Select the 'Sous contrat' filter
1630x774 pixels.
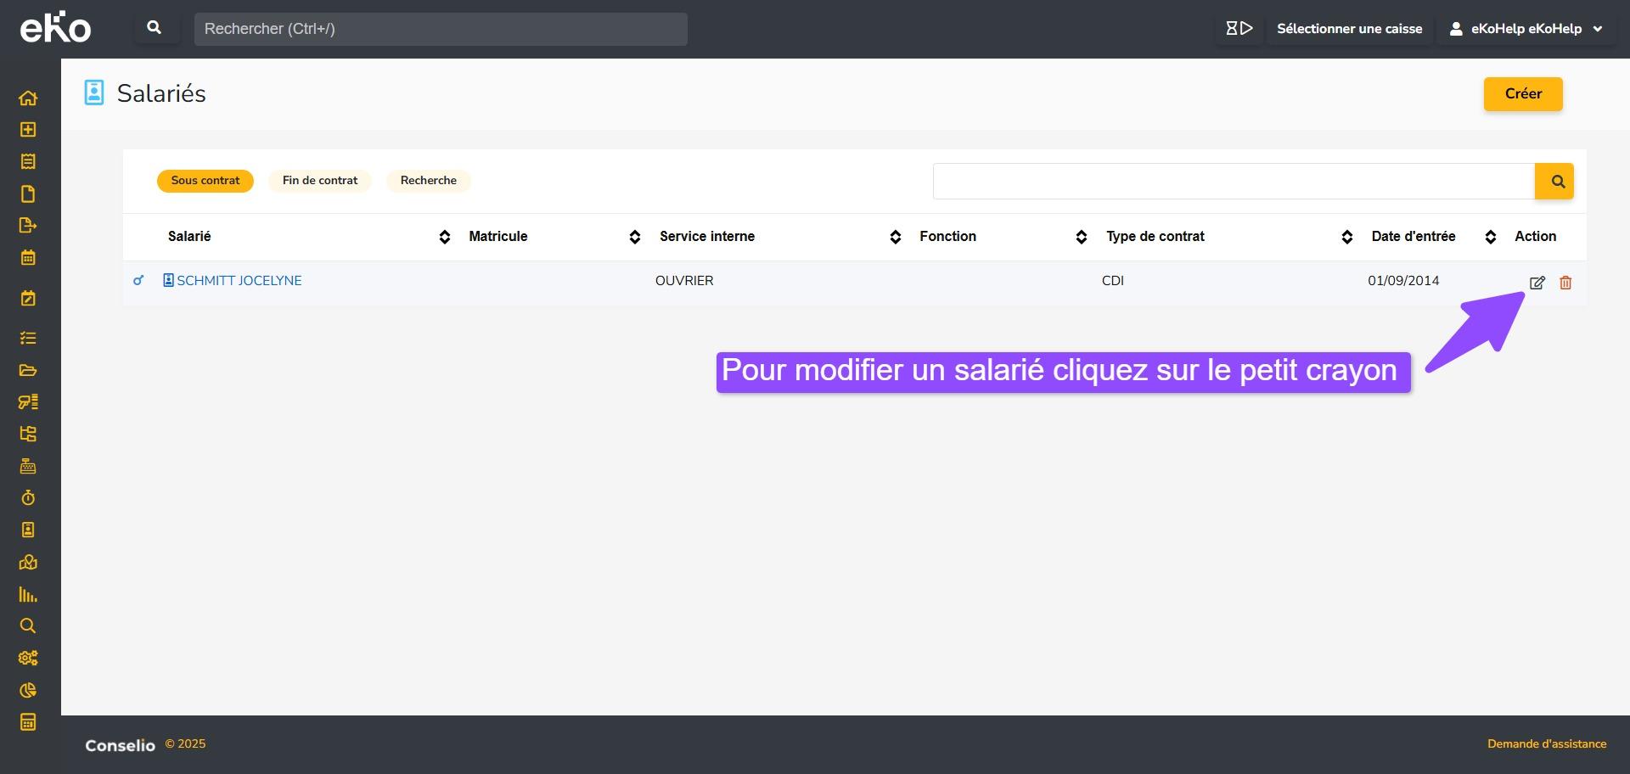[205, 181]
